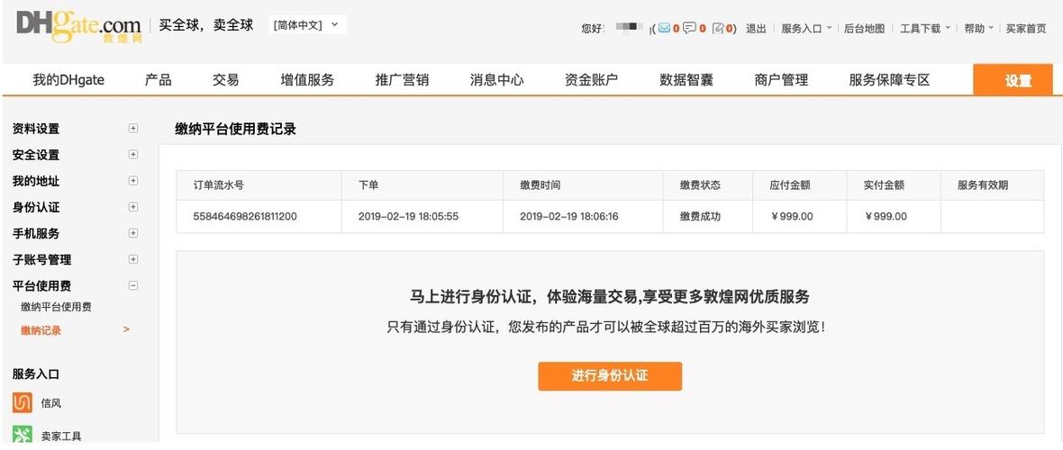Viewport: 1063px width, 450px height.
Task: Open the 商户管理 menu
Action: [781, 80]
